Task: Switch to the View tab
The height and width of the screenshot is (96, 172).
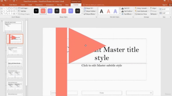Action: tap(67, 5)
